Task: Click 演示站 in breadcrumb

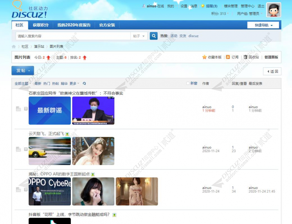Action: click(x=39, y=46)
